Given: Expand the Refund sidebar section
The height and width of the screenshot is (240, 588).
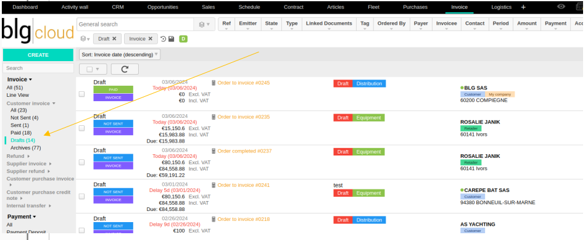Looking at the screenshot, I should coord(18,156).
